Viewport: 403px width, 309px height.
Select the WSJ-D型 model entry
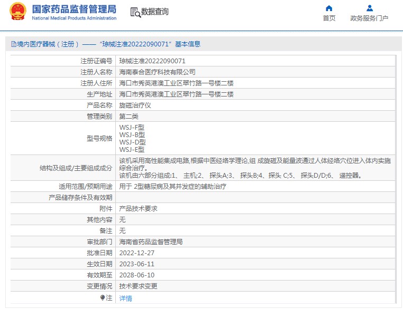click(x=133, y=142)
